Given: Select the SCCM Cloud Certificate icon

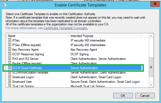Looking at the screenshot, I should pyautogui.click(x=9, y=68).
